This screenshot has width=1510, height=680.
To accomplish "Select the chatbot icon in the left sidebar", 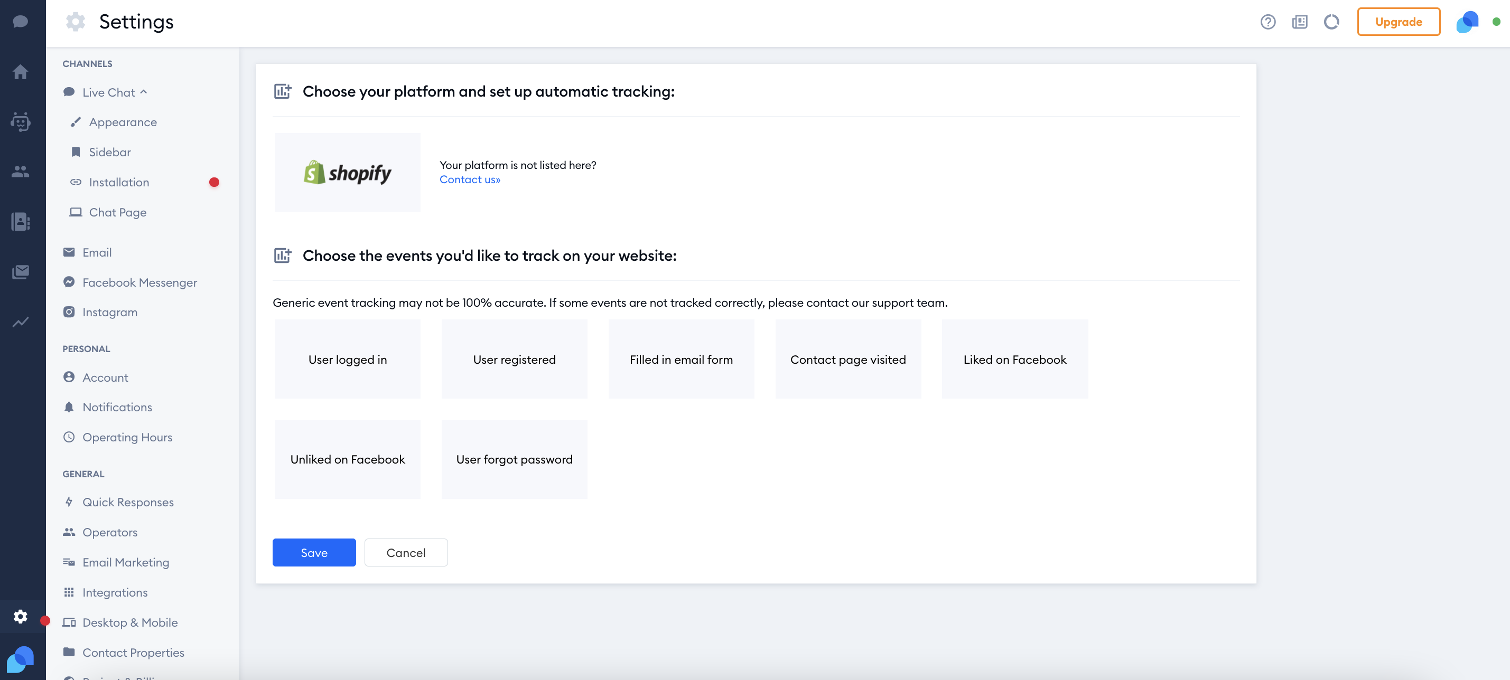I will (21, 122).
